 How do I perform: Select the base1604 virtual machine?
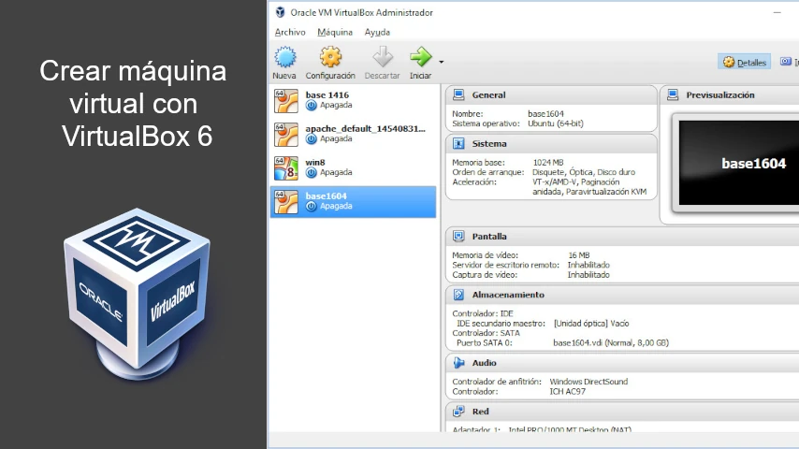[x=353, y=202]
